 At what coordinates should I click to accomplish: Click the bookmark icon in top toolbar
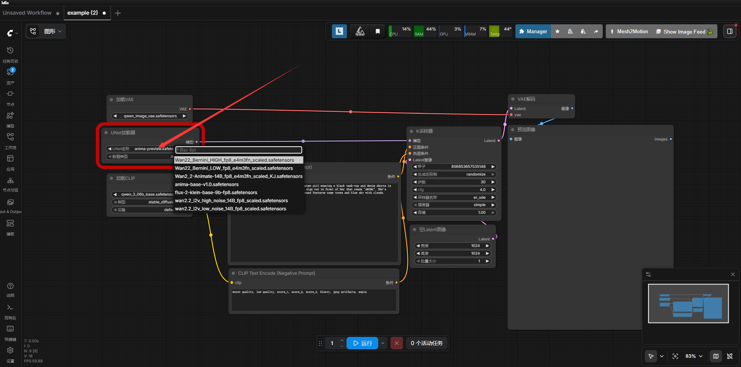[378, 31]
